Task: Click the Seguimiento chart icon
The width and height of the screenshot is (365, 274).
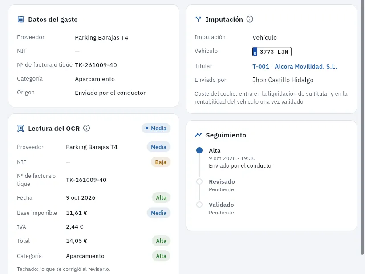Action: pos(198,135)
